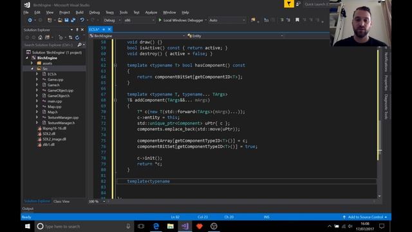Select GameObject.h in Solution Explorer
Screen dimensions: 412x232
(x=59, y=96)
